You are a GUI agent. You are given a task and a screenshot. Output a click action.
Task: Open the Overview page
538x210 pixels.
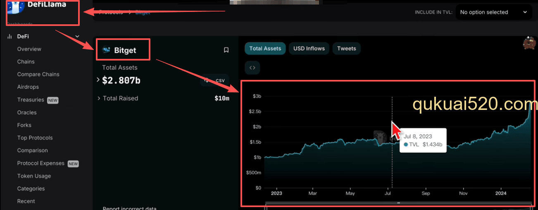[29, 49]
